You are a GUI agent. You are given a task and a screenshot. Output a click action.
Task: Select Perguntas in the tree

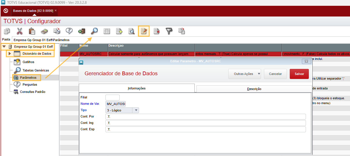click(30, 85)
